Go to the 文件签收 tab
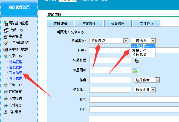The width and height of the screenshot is (179, 122). point(146,24)
